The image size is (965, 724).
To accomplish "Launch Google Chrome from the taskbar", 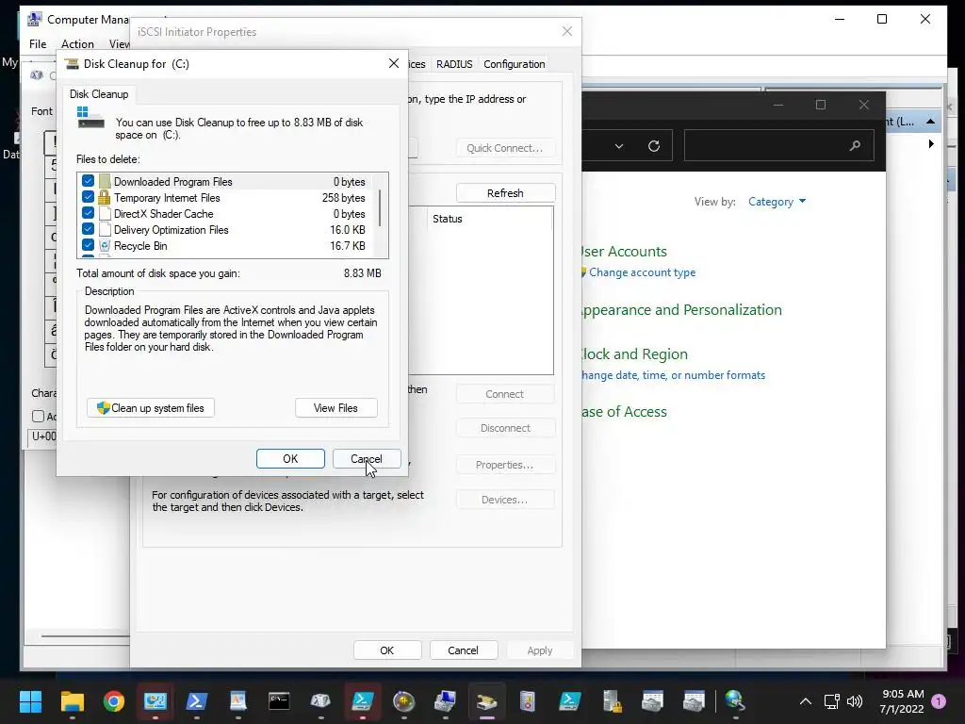I will (114, 701).
